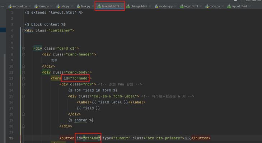Click the class="btn btn-primary" attribute

157,138
